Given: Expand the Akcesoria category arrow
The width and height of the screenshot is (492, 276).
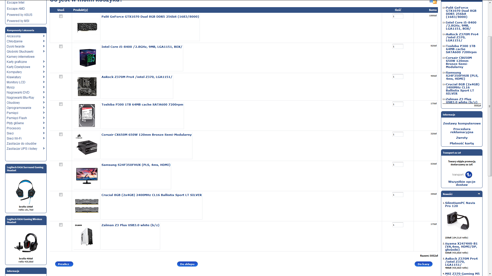Looking at the screenshot, I should tap(44, 36).
